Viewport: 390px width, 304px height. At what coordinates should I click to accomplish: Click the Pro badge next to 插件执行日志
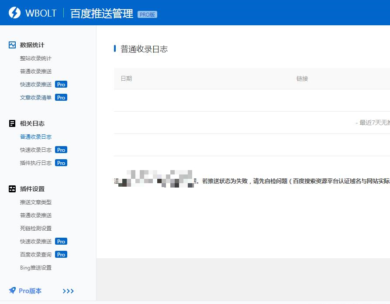pyautogui.click(x=61, y=163)
